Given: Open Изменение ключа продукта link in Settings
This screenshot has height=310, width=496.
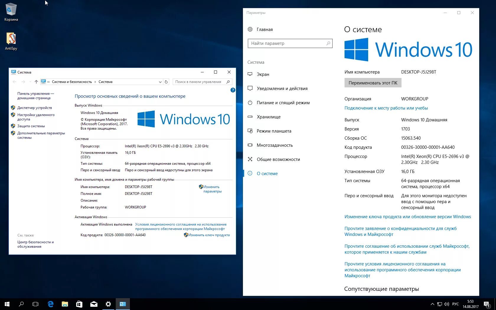Looking at the screenshot, I should [408, 217].
